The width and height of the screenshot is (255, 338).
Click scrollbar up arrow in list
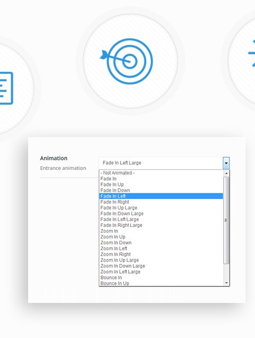[226, 173]
